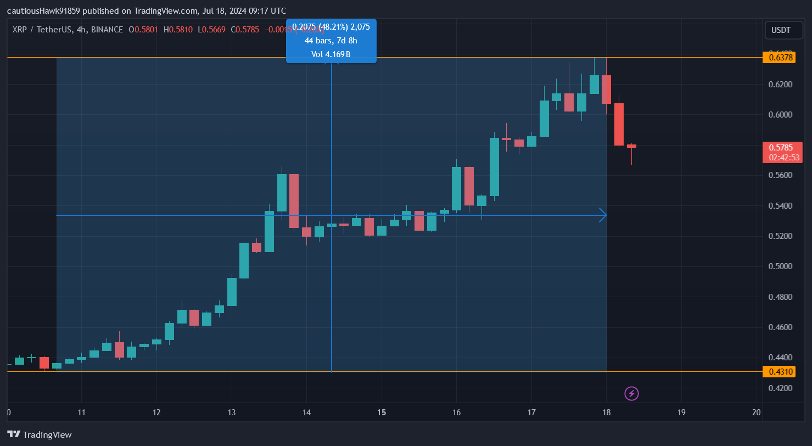
Task: Click the TradingView.com publication link
Action: [x=165, y=10]
